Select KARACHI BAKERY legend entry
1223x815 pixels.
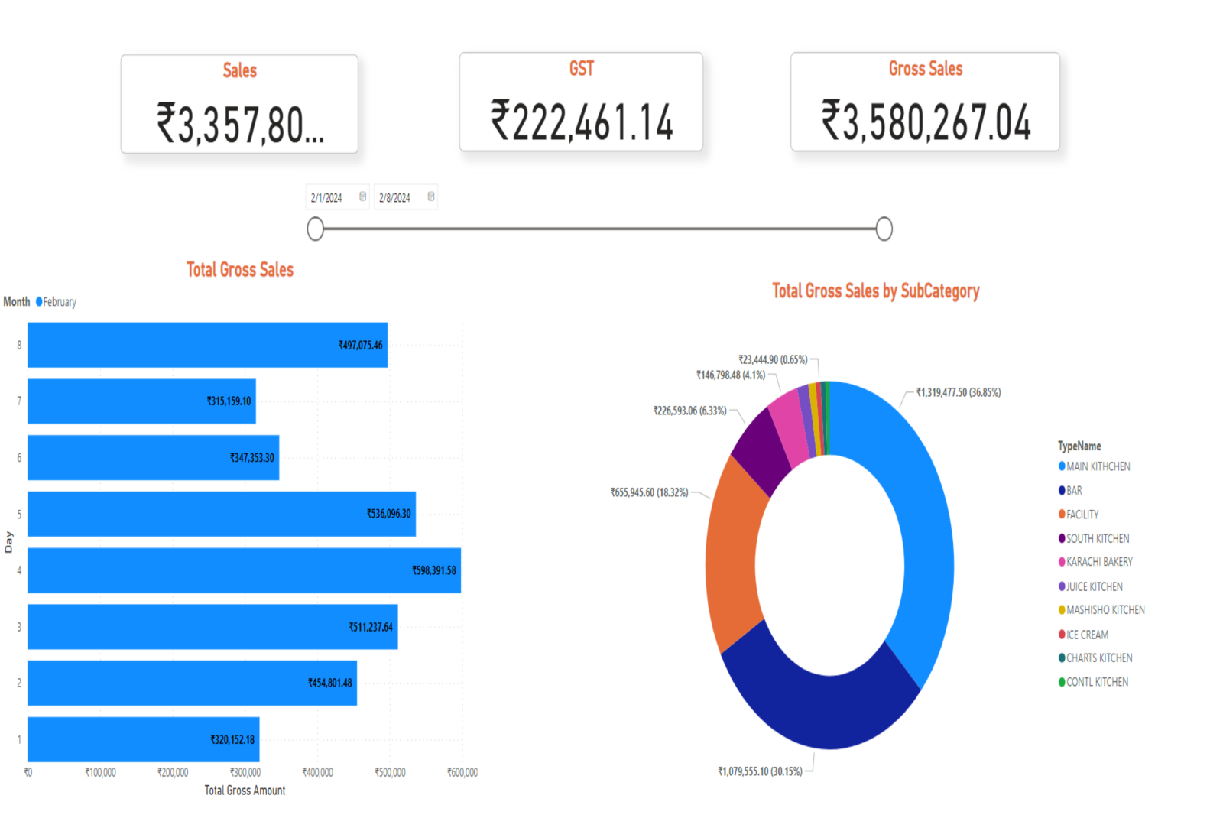(x=1095, y=562)
